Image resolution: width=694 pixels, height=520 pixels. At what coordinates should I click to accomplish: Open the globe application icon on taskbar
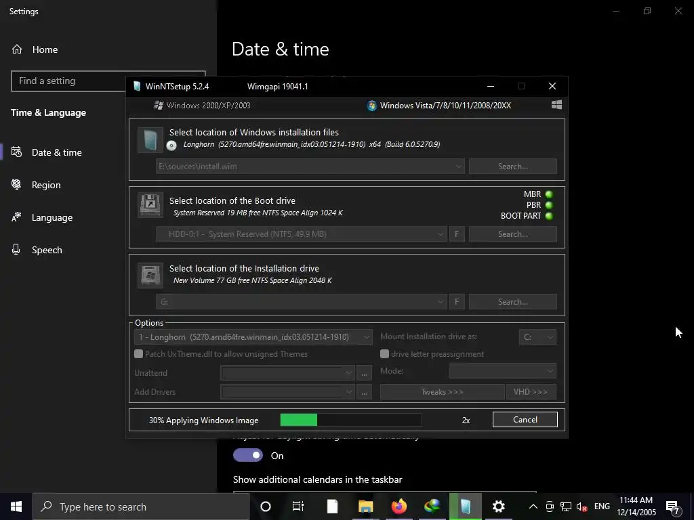(432, 506)
